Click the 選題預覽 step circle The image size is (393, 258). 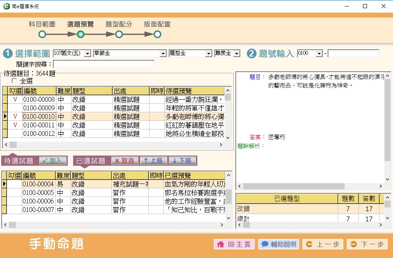click(x=80, y=35)
